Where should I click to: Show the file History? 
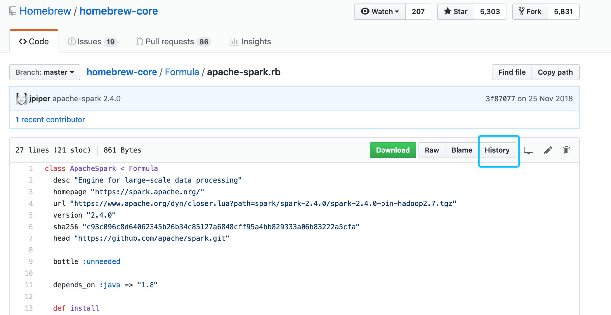[x=497, y=150]
